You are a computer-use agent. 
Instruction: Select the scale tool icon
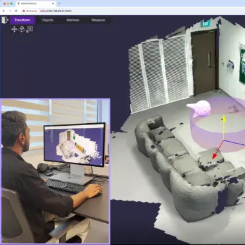point(29,29)
